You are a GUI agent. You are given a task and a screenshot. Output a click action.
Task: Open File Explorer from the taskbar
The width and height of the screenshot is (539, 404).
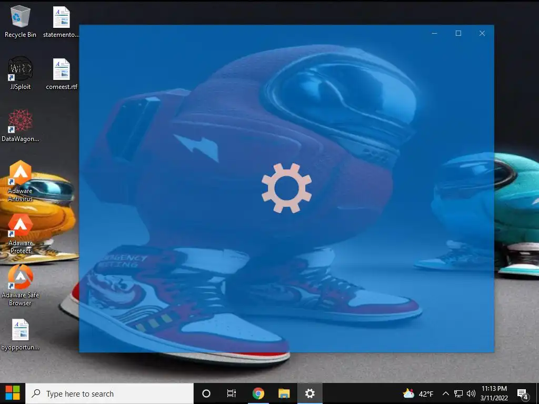tap(284, 393)
